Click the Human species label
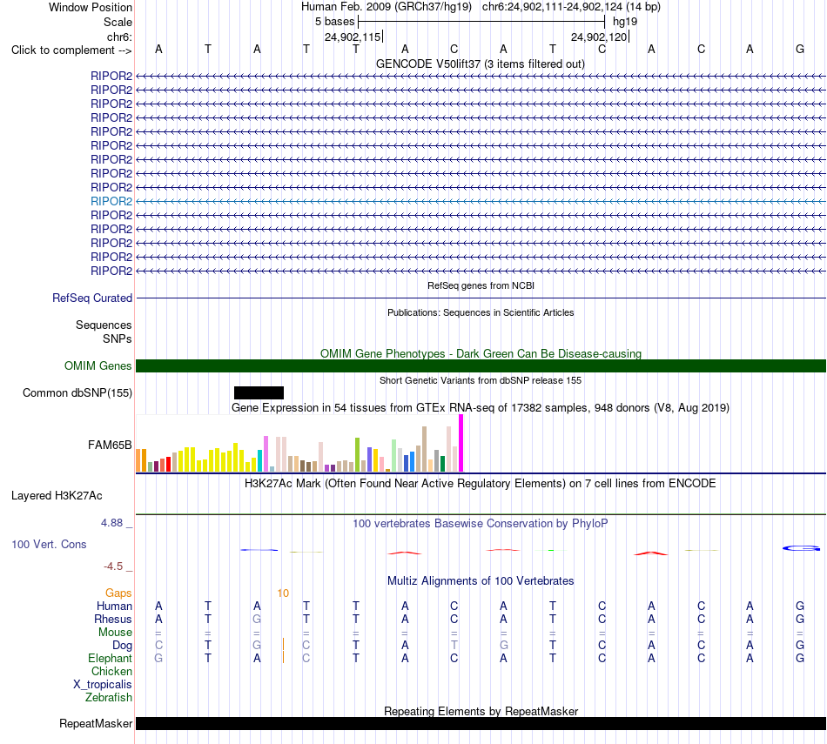The image size is (827, 744). (x=114, y=607)
